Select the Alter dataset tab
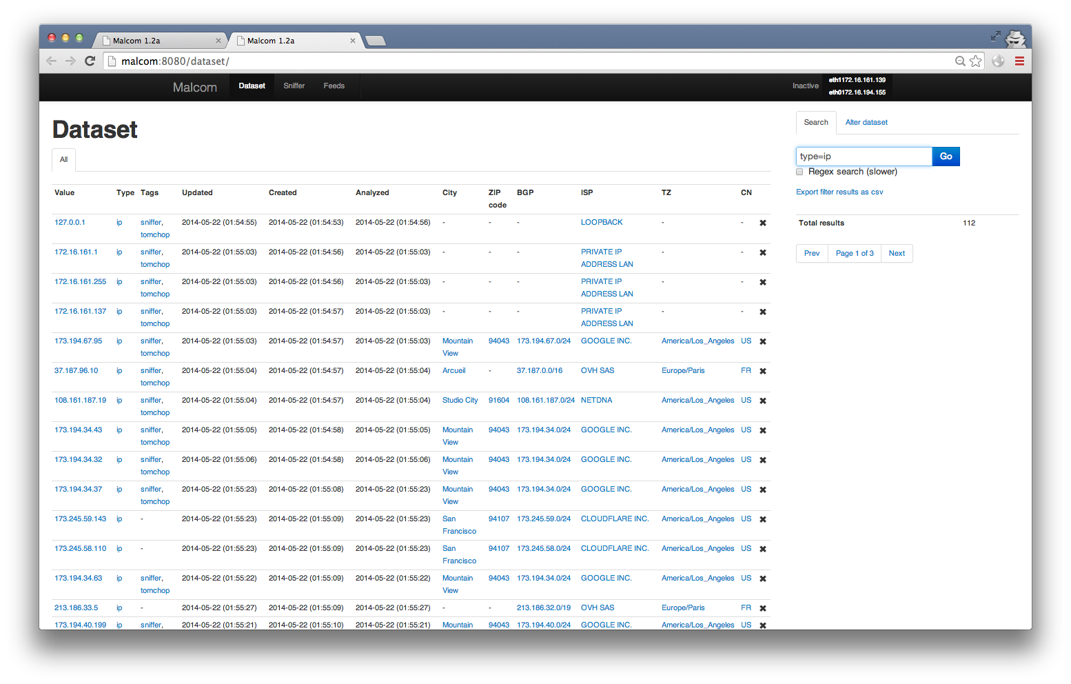 [x=866, y=122]
